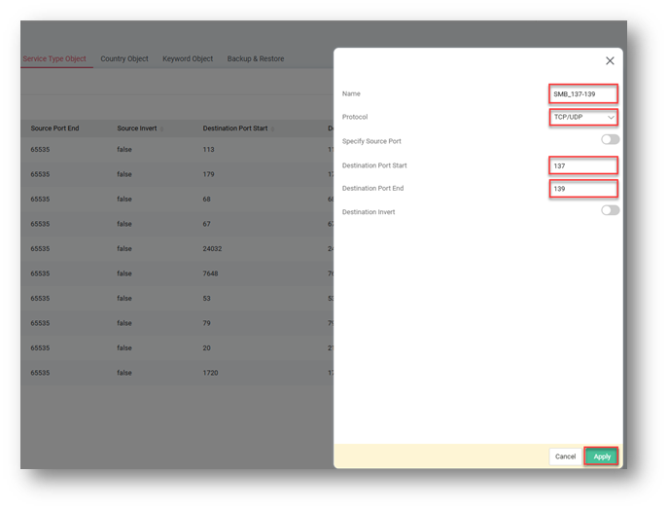Sort by Destination Port Start column icon
This screenshot has width=668, height=510.
coord(272,128)
